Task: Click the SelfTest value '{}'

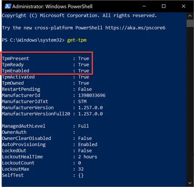Action: (81, 175)
